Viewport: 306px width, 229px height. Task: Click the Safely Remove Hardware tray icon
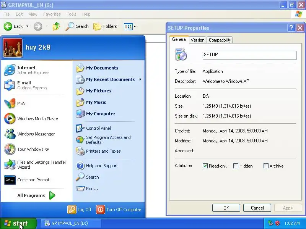click(270, 223)
